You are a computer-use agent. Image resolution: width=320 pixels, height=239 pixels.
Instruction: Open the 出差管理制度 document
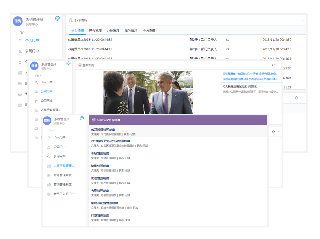(x=100, y=178)
